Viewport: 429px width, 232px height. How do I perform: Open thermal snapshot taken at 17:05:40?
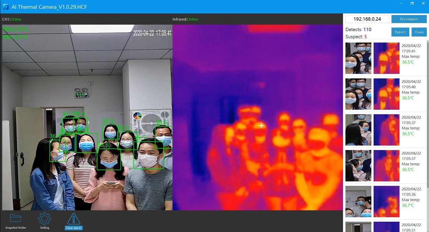pyautogui.click(x=386, y=94)
